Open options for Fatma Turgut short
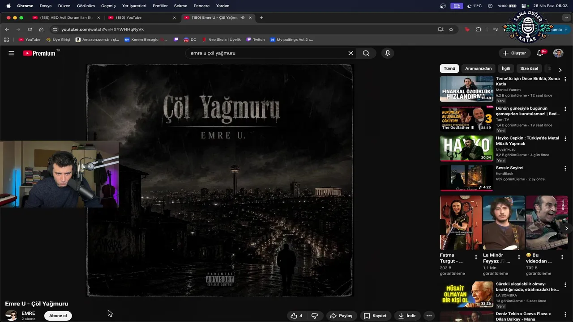 (x=476, y=257)
